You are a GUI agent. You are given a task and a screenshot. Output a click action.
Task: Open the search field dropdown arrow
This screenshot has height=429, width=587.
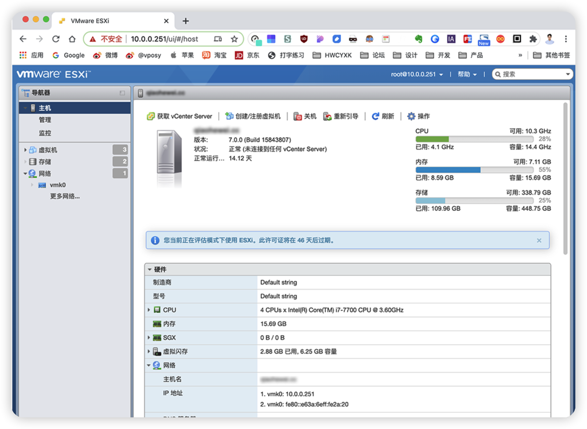(x=568, y=74)
